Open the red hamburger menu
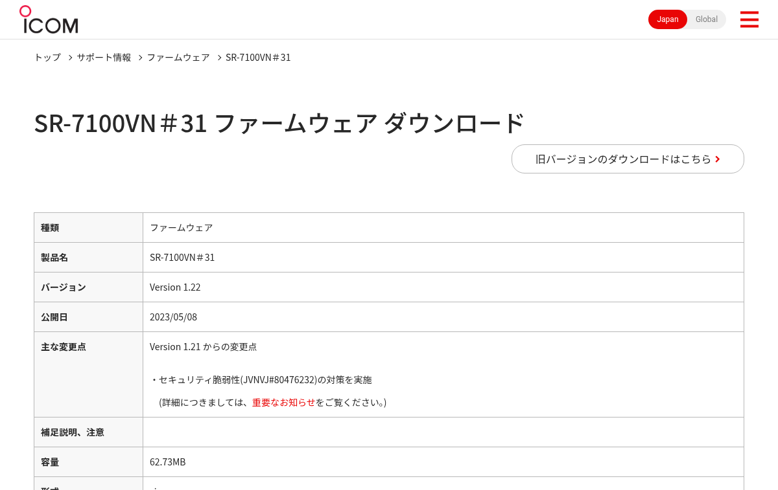Viewport: 778px width, 490px height. 749,19
